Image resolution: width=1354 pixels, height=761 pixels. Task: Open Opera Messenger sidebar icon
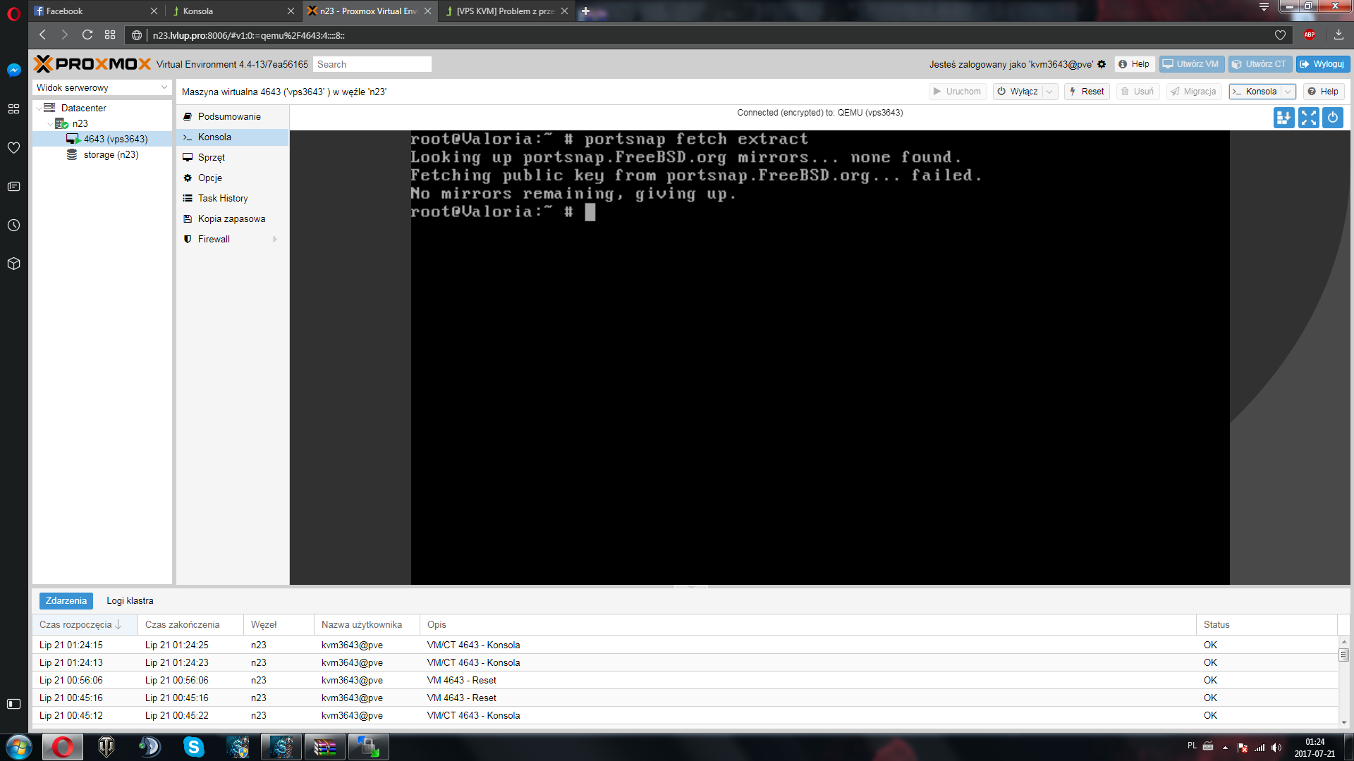(13, 70)
